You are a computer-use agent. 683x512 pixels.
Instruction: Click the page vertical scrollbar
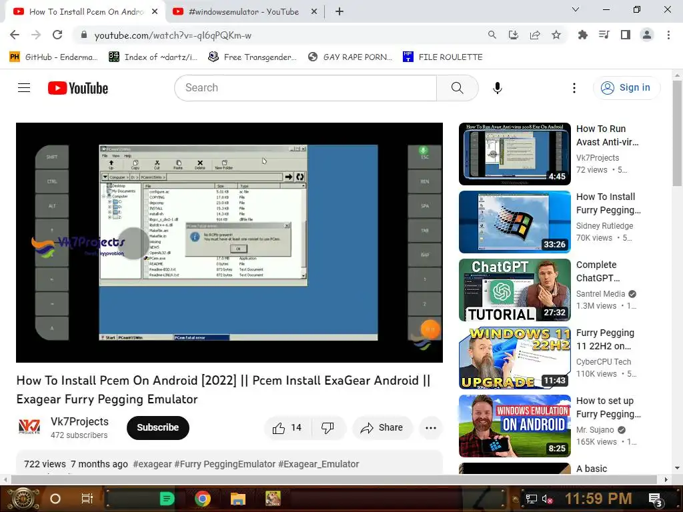tap(677, 133)
